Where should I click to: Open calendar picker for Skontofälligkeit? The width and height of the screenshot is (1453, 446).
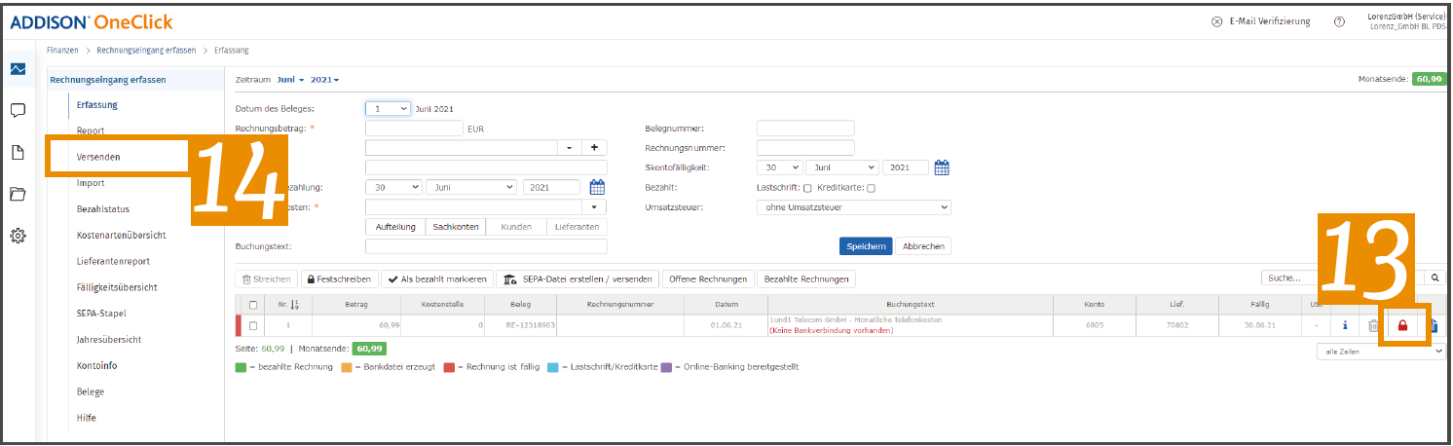(941, 167)
